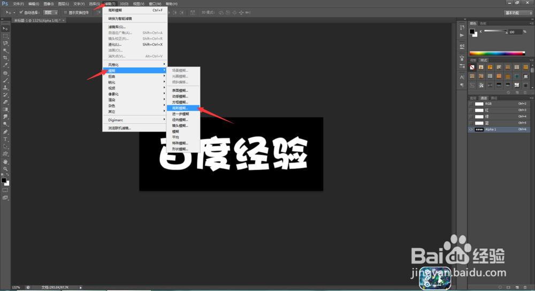The height and width of the screenshot is (291, 535).
Task: Click the foreground color swatch in toolbox
Action: 4,180
